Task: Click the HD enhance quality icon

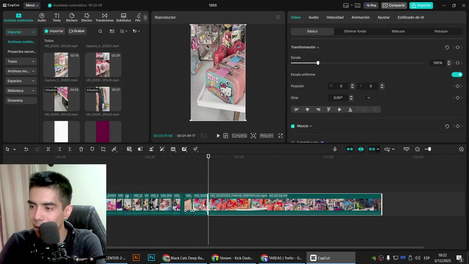Action: click(x=173, y=149)
